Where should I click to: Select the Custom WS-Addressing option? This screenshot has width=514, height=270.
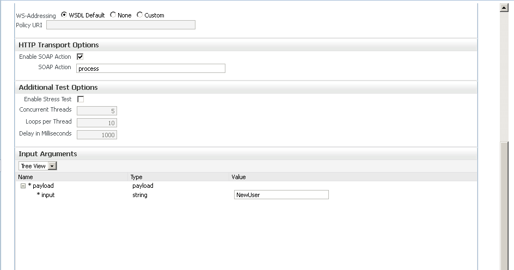pyautogui.click(x=140, y=15)
